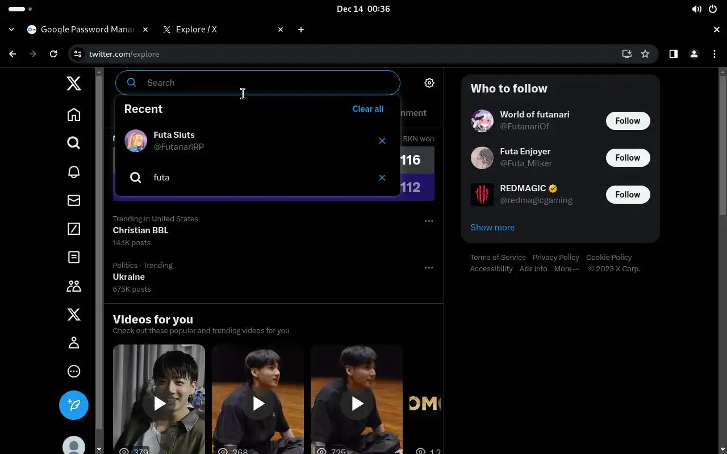Click install app icon in address bar

627,54
